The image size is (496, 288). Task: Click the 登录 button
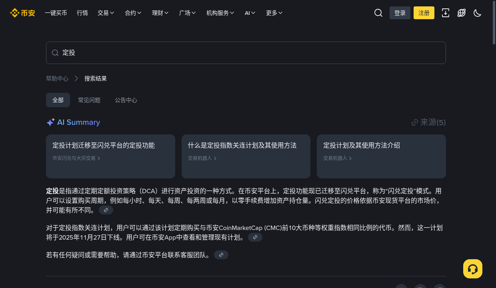400,13
